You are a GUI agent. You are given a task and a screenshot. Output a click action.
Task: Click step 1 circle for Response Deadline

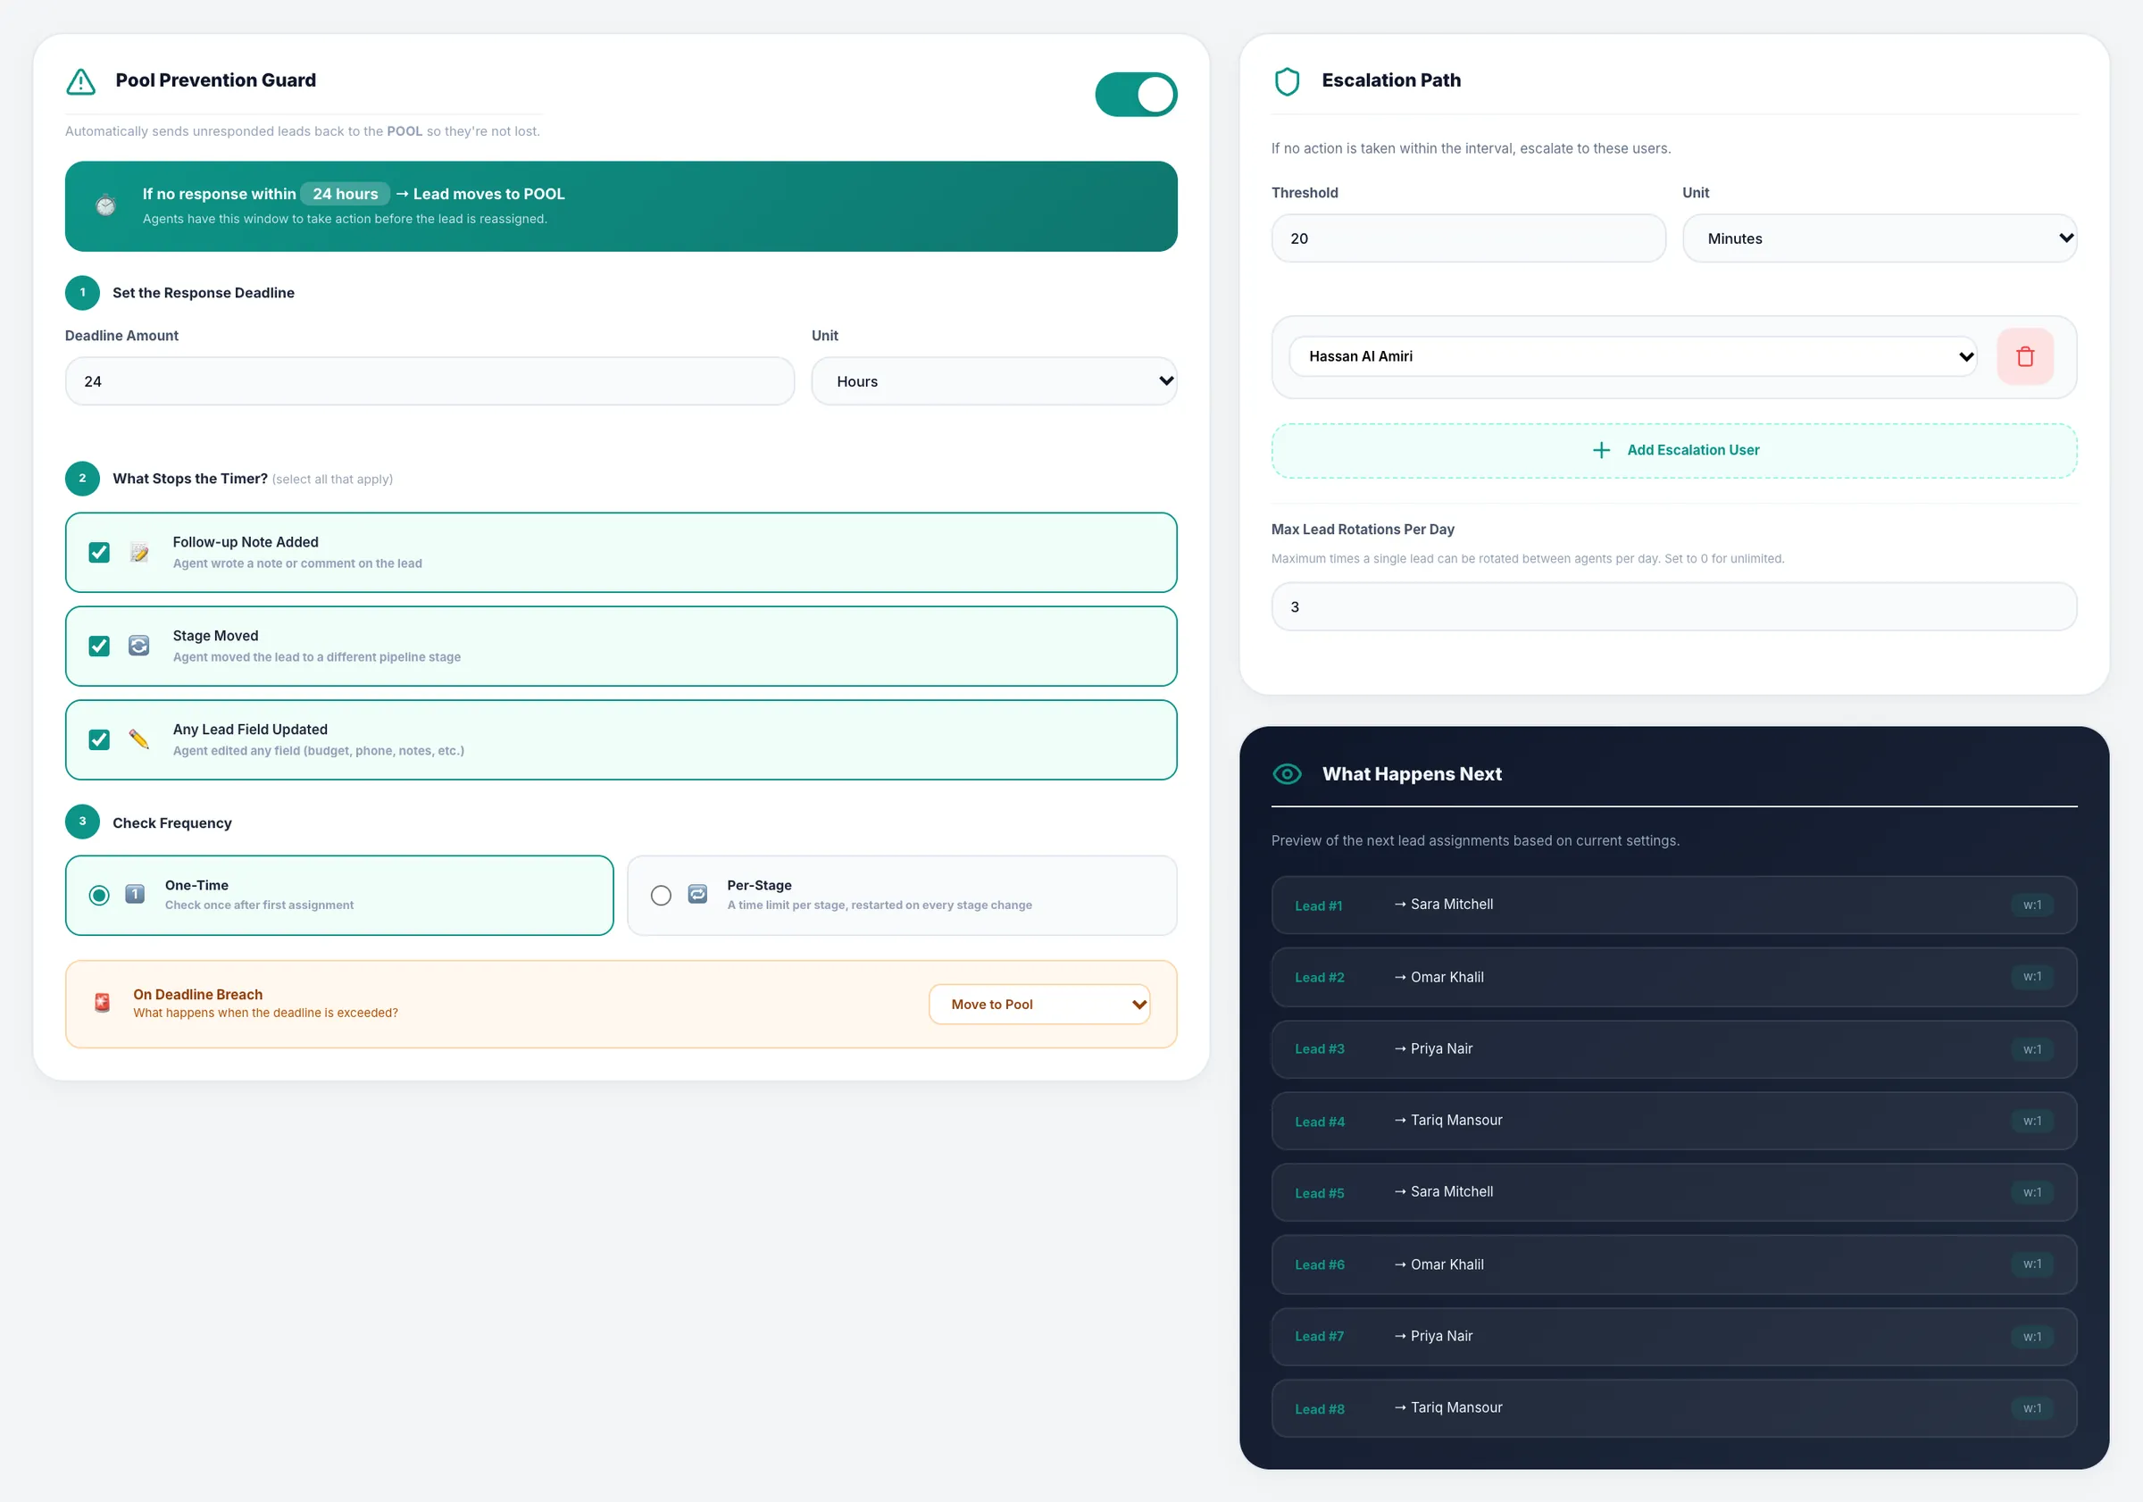pyautogui.click(x=82, y=292)
